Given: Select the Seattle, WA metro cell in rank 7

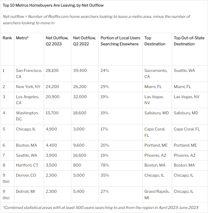Looking at the screenshot, I should 26,155.
